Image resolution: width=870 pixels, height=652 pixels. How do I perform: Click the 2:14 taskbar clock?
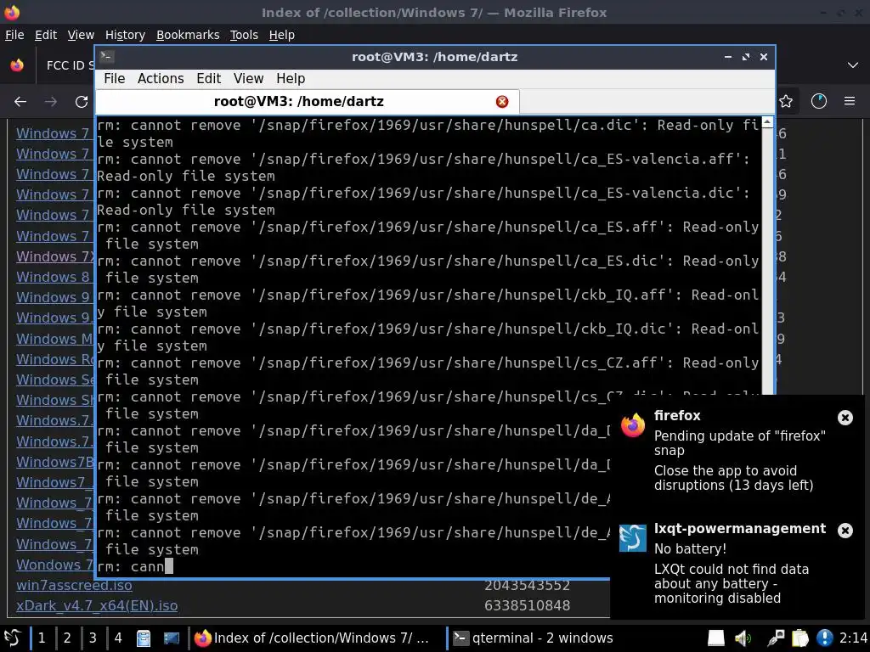tap(853, 638)
